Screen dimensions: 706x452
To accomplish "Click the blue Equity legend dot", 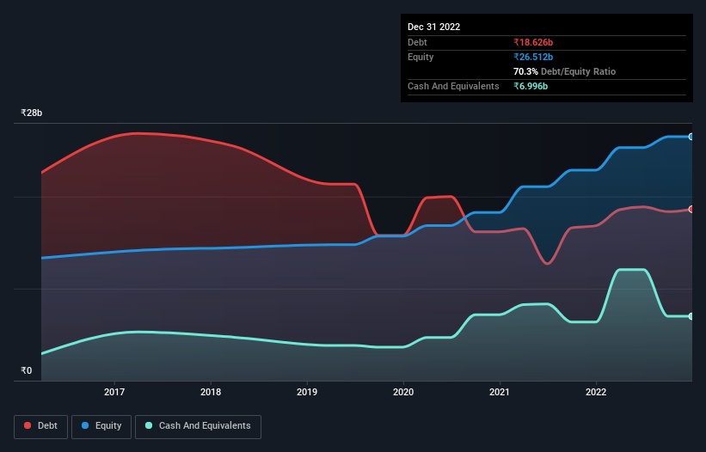I will pyautogui.click(x=85, y=425).
